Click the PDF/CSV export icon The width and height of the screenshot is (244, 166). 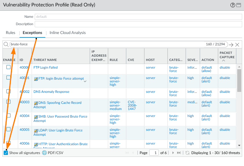[x=44, y=153]
